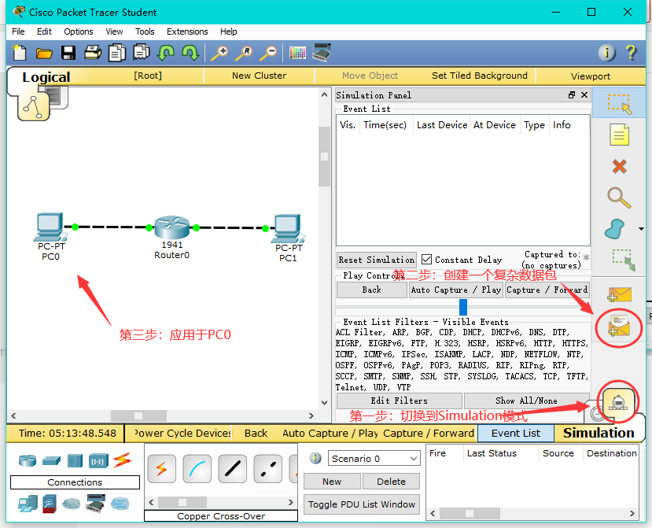Choose the Inspect magnifier tool
The height and width of the screenshot is (528, 652).
[x=619, y=198]
